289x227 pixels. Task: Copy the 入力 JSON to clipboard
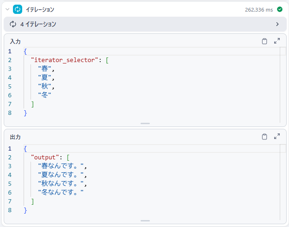[264, 41]
